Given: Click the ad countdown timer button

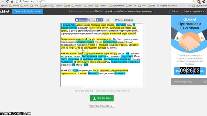Looking at the screenshot, I should [x=190, y=71].
